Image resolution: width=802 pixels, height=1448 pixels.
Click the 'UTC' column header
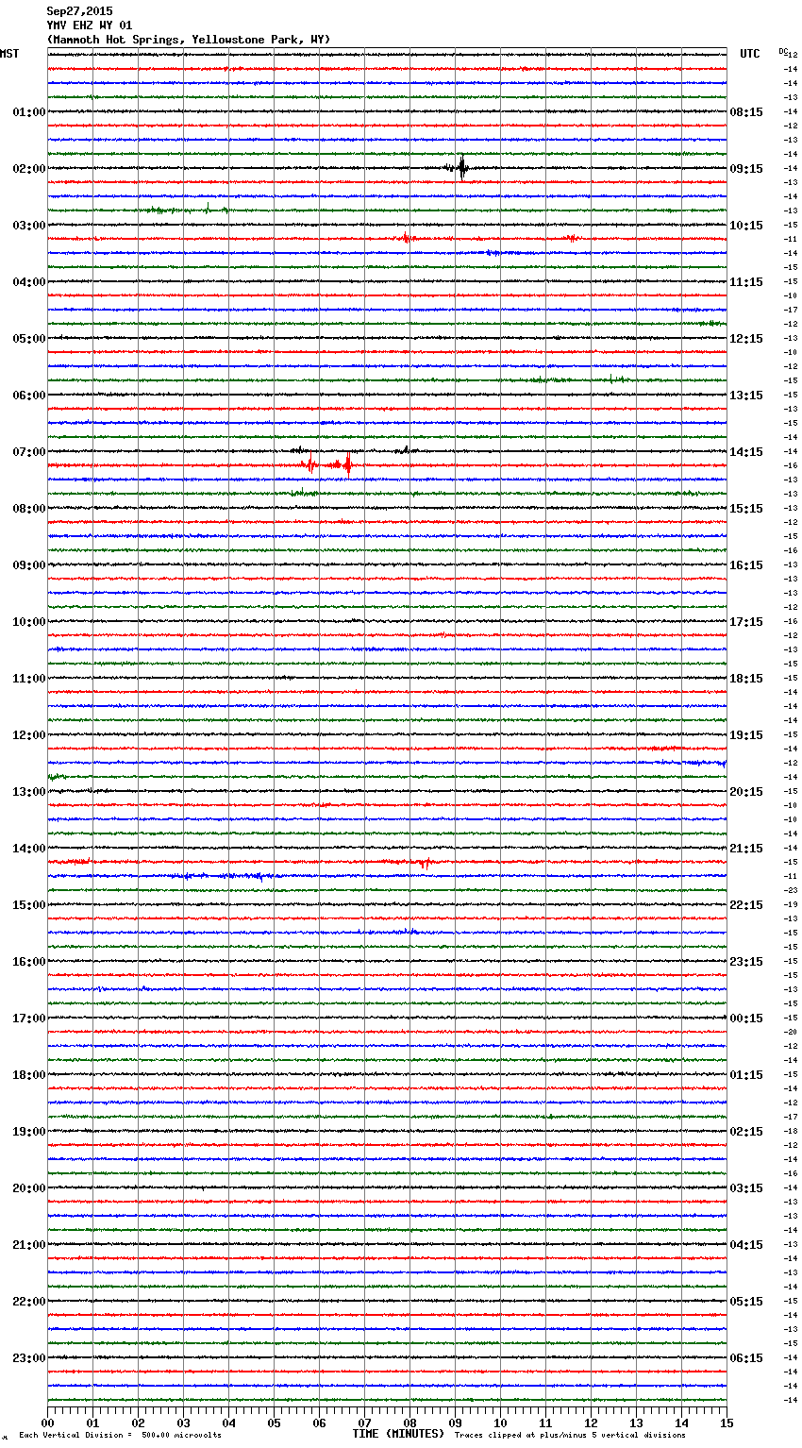coord(750,54)
